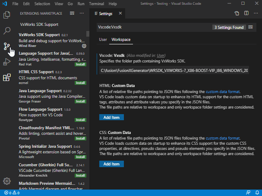Viewport: 262px width, 196px height.
Task: Add Item under CSS Custom Data
Action: [111, 164]
